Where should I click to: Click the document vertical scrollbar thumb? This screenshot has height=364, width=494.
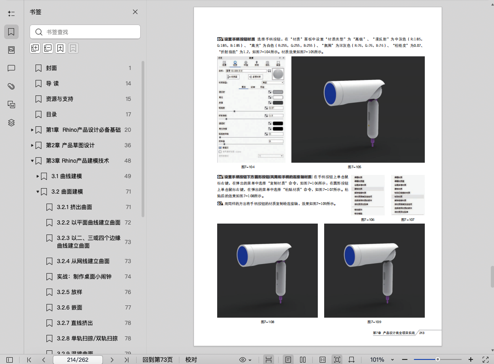pos(492,277)
